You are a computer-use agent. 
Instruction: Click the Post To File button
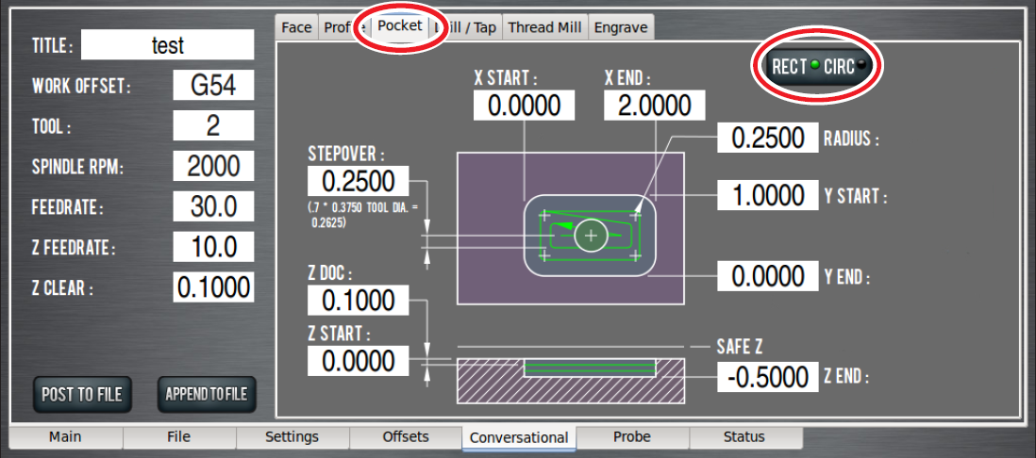coord(82,394)
